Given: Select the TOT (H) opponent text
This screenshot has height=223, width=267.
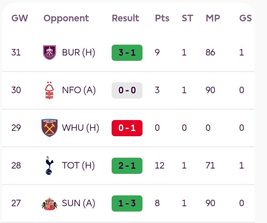Looking at the screenshot, I should pos(78,165).
